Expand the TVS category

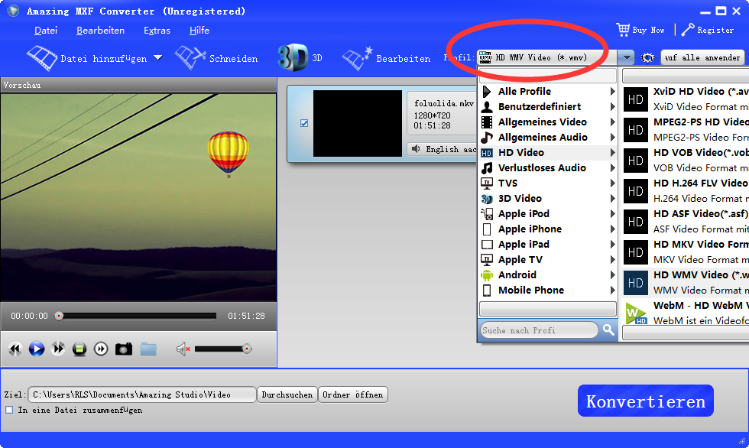click(548, 183)
